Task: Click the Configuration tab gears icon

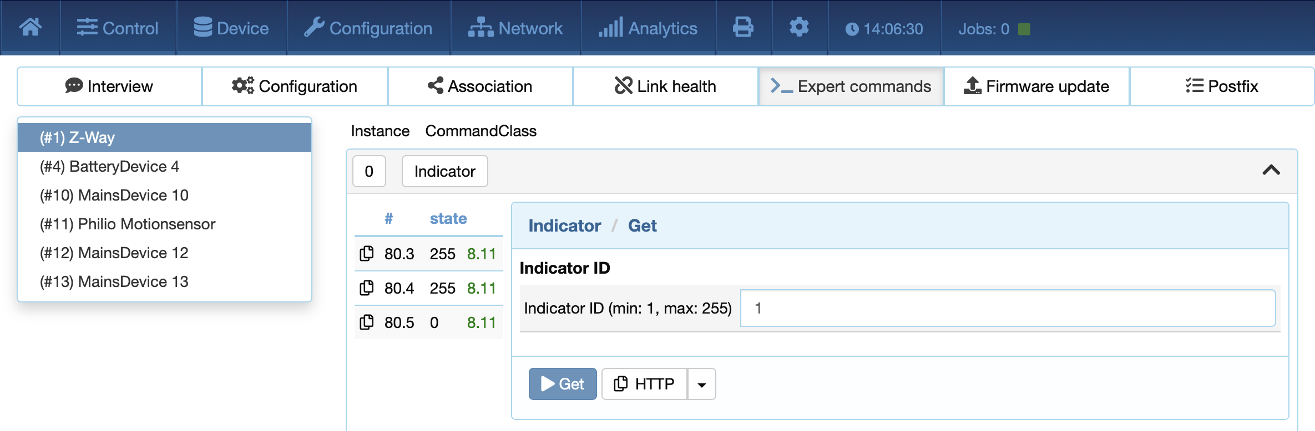Action: 242,85
